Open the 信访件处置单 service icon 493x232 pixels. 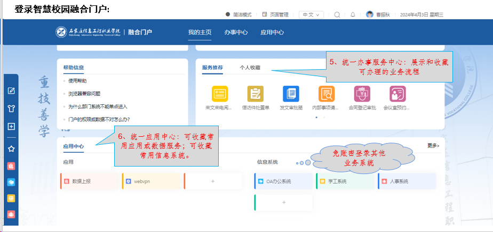click(255, 94)
